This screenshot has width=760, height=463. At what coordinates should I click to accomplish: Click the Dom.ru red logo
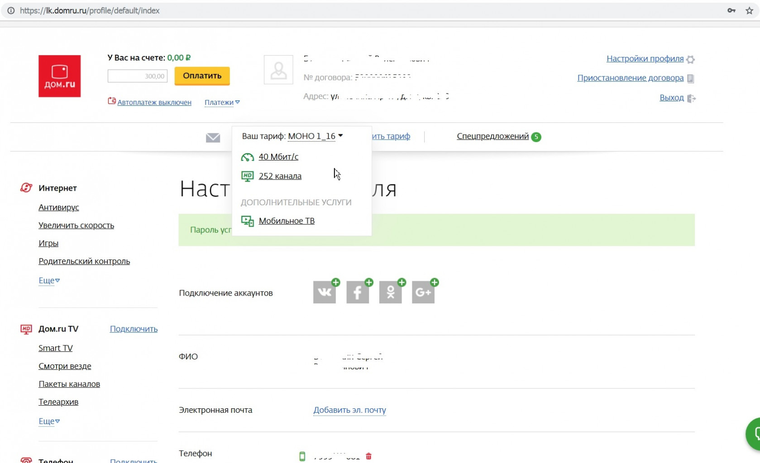[59, 76]
